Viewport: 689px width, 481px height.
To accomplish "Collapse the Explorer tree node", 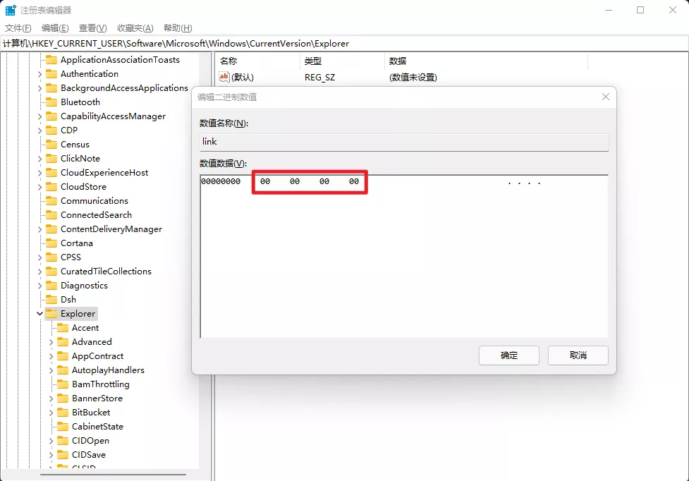I will tap(40, 313).
